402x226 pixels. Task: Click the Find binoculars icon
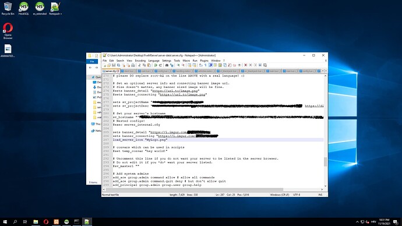point(167,65)
